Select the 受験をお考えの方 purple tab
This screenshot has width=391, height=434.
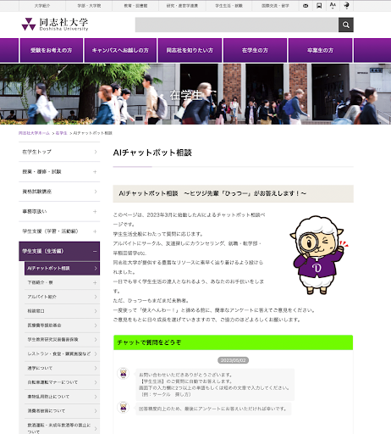[x=52, y=50]
